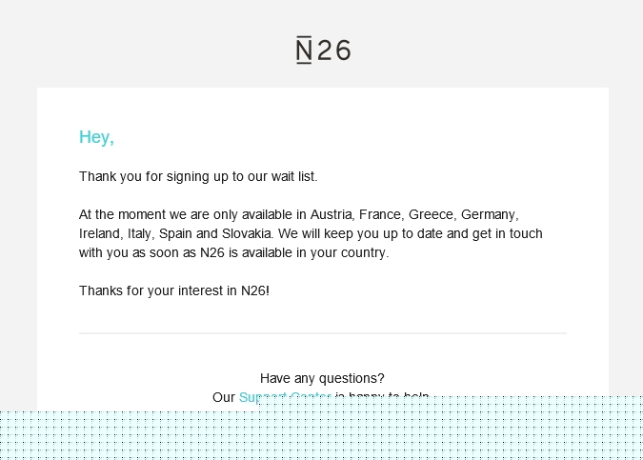Image resolution: width=643 pixels, height=460 pixels.
Task: Click "Thanks for your interest in N26!" line
Action: 174,290
